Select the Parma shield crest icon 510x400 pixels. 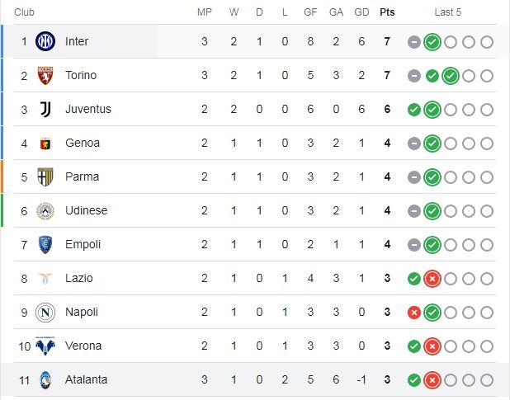tap(45, 176)
